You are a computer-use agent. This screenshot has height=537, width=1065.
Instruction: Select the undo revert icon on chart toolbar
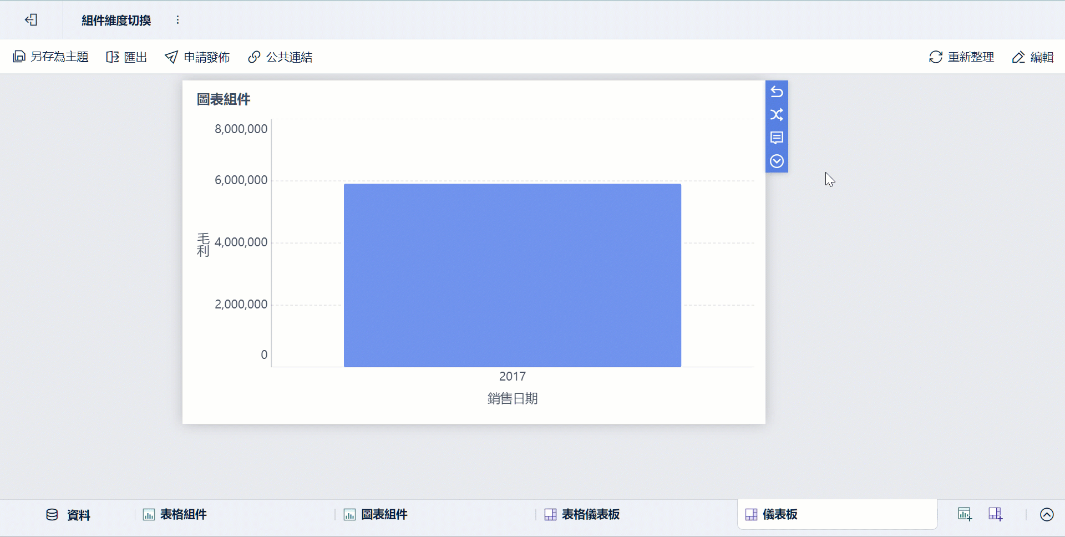pos(777,92)
